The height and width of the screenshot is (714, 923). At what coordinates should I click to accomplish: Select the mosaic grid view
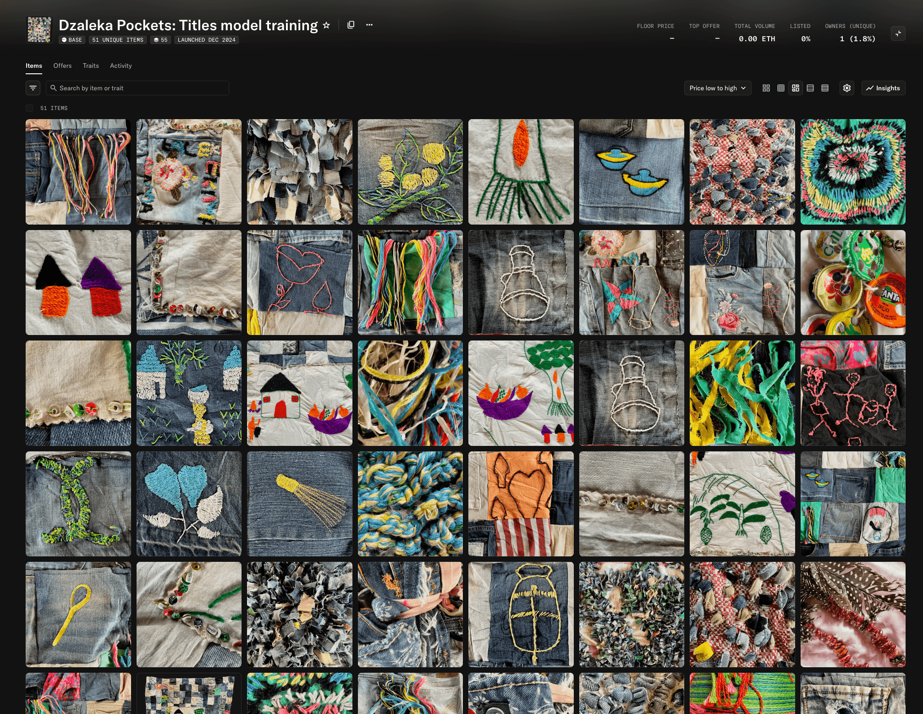796,88
